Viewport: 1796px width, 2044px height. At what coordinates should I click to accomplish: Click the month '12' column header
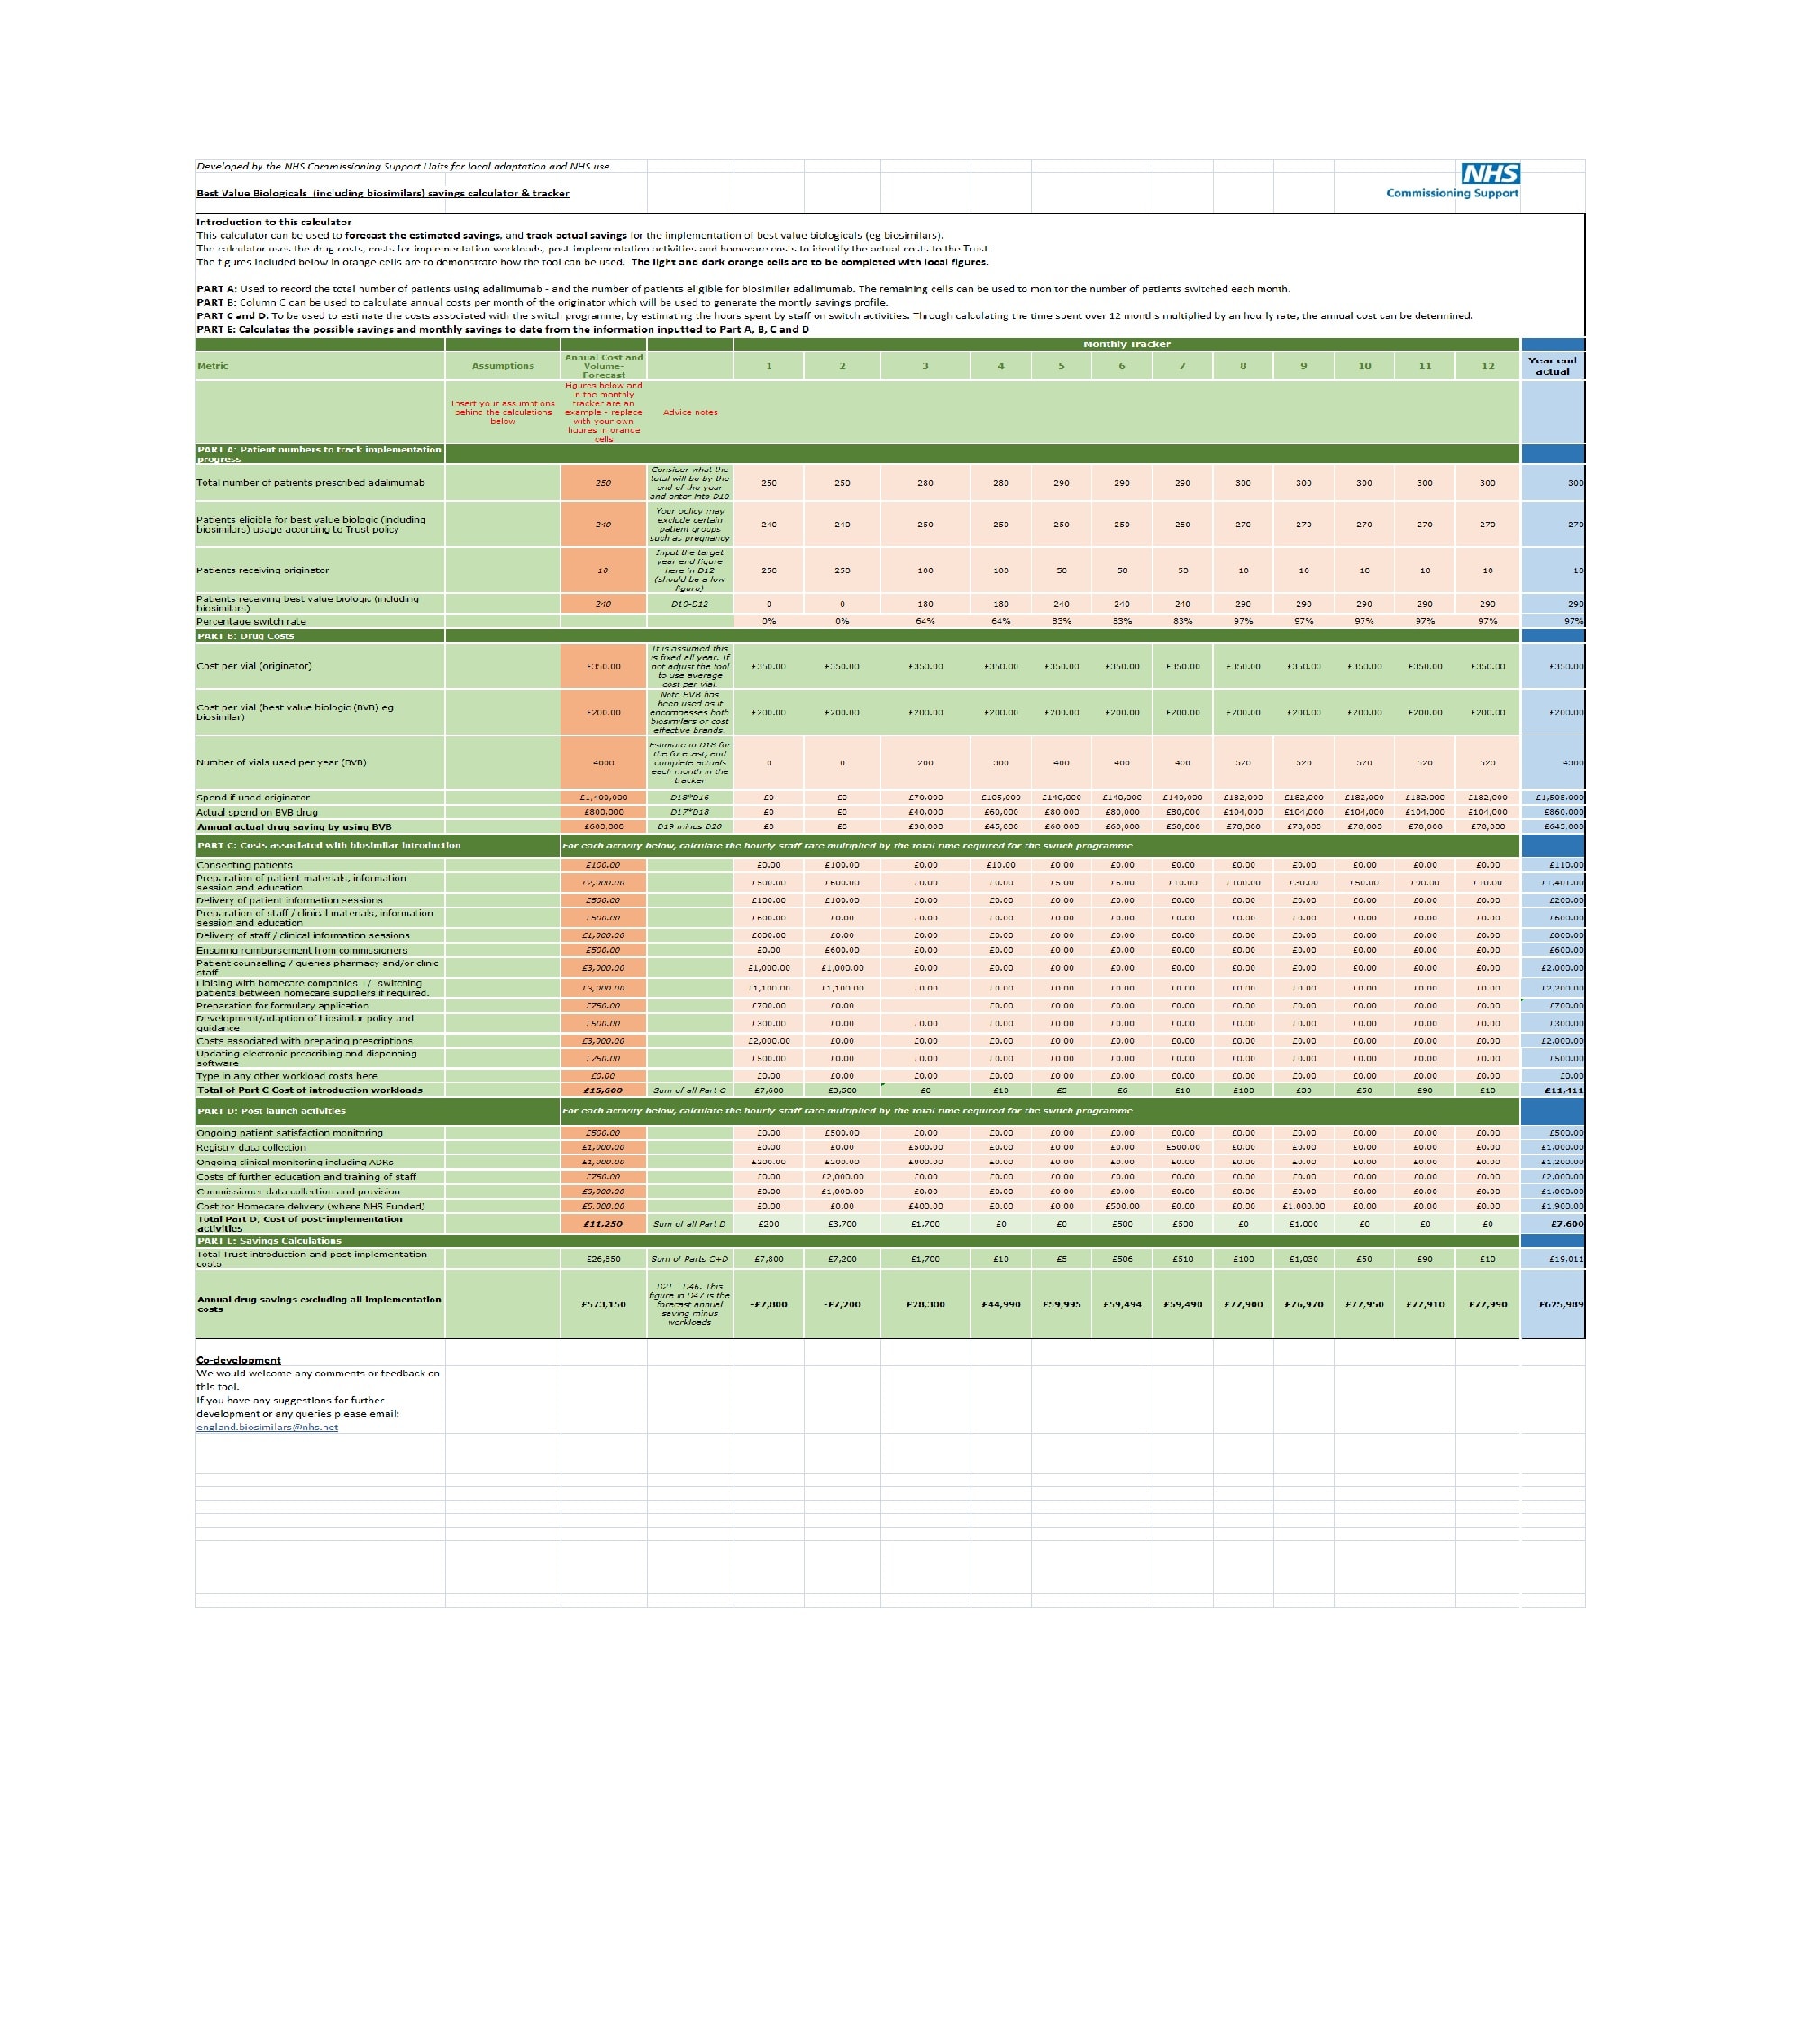(1488, 365)
